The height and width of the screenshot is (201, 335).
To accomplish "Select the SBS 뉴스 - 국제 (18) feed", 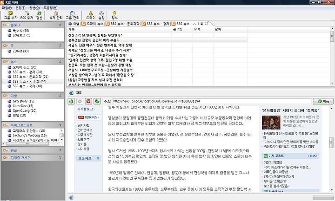I will tap(27, 86).
